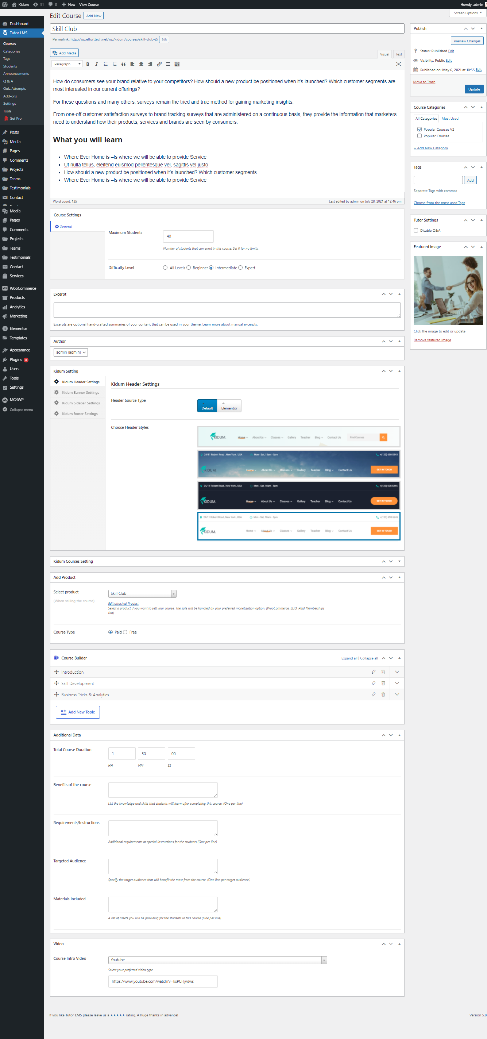Click the pencil edit icon for Introduction topic
Screen dimensions: 487x1039
373,672
